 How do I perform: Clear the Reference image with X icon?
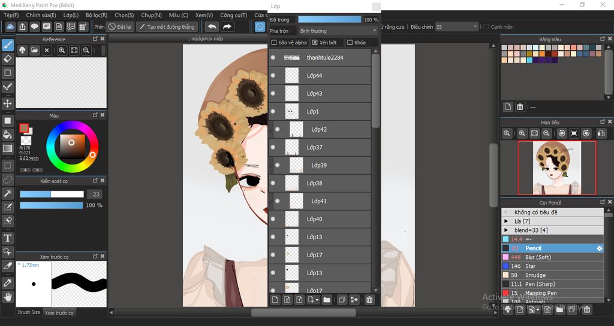click(47, 50)
